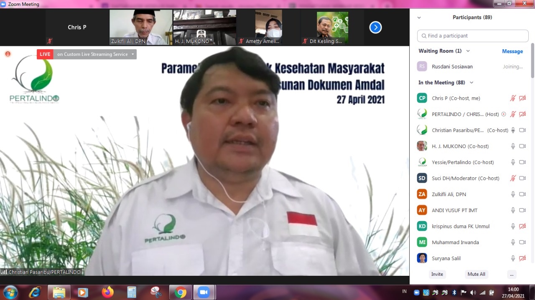535x300 pixels.
Task: Click the microphone icon for H. J. MUKONO
Action: (x=513, y=146)
